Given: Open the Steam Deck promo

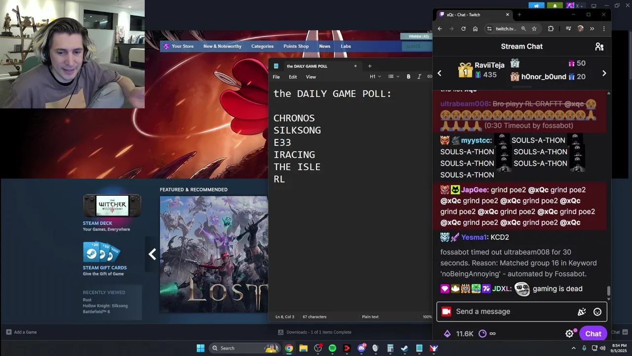Looking at the screenshot, I should click(x=112, y=213).
